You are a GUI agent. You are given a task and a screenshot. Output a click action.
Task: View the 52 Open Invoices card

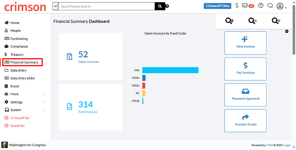(x=91, y=57)
